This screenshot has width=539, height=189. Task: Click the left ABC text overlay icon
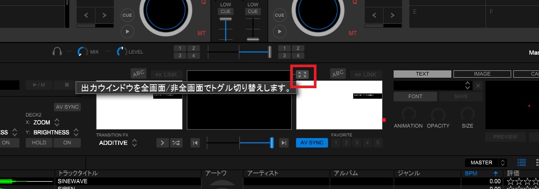pos(139,73)
